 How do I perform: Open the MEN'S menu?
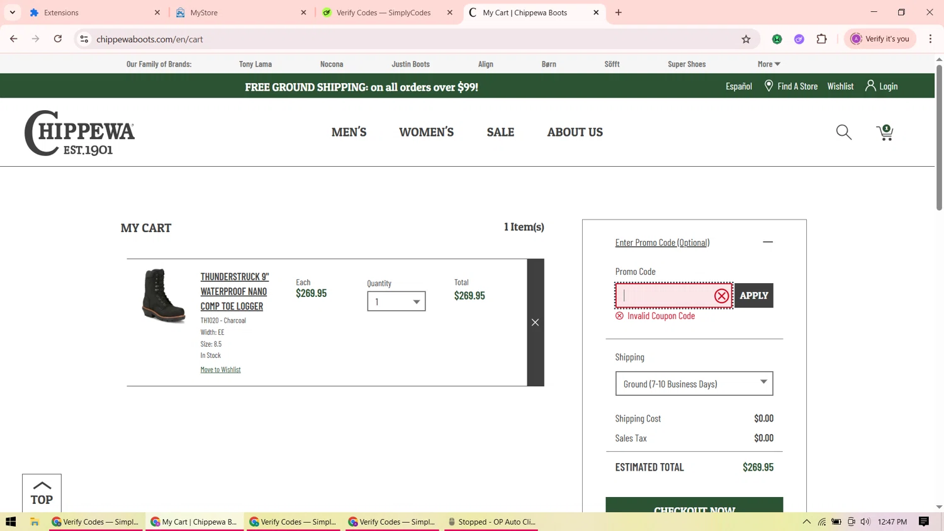click(349, 132)
